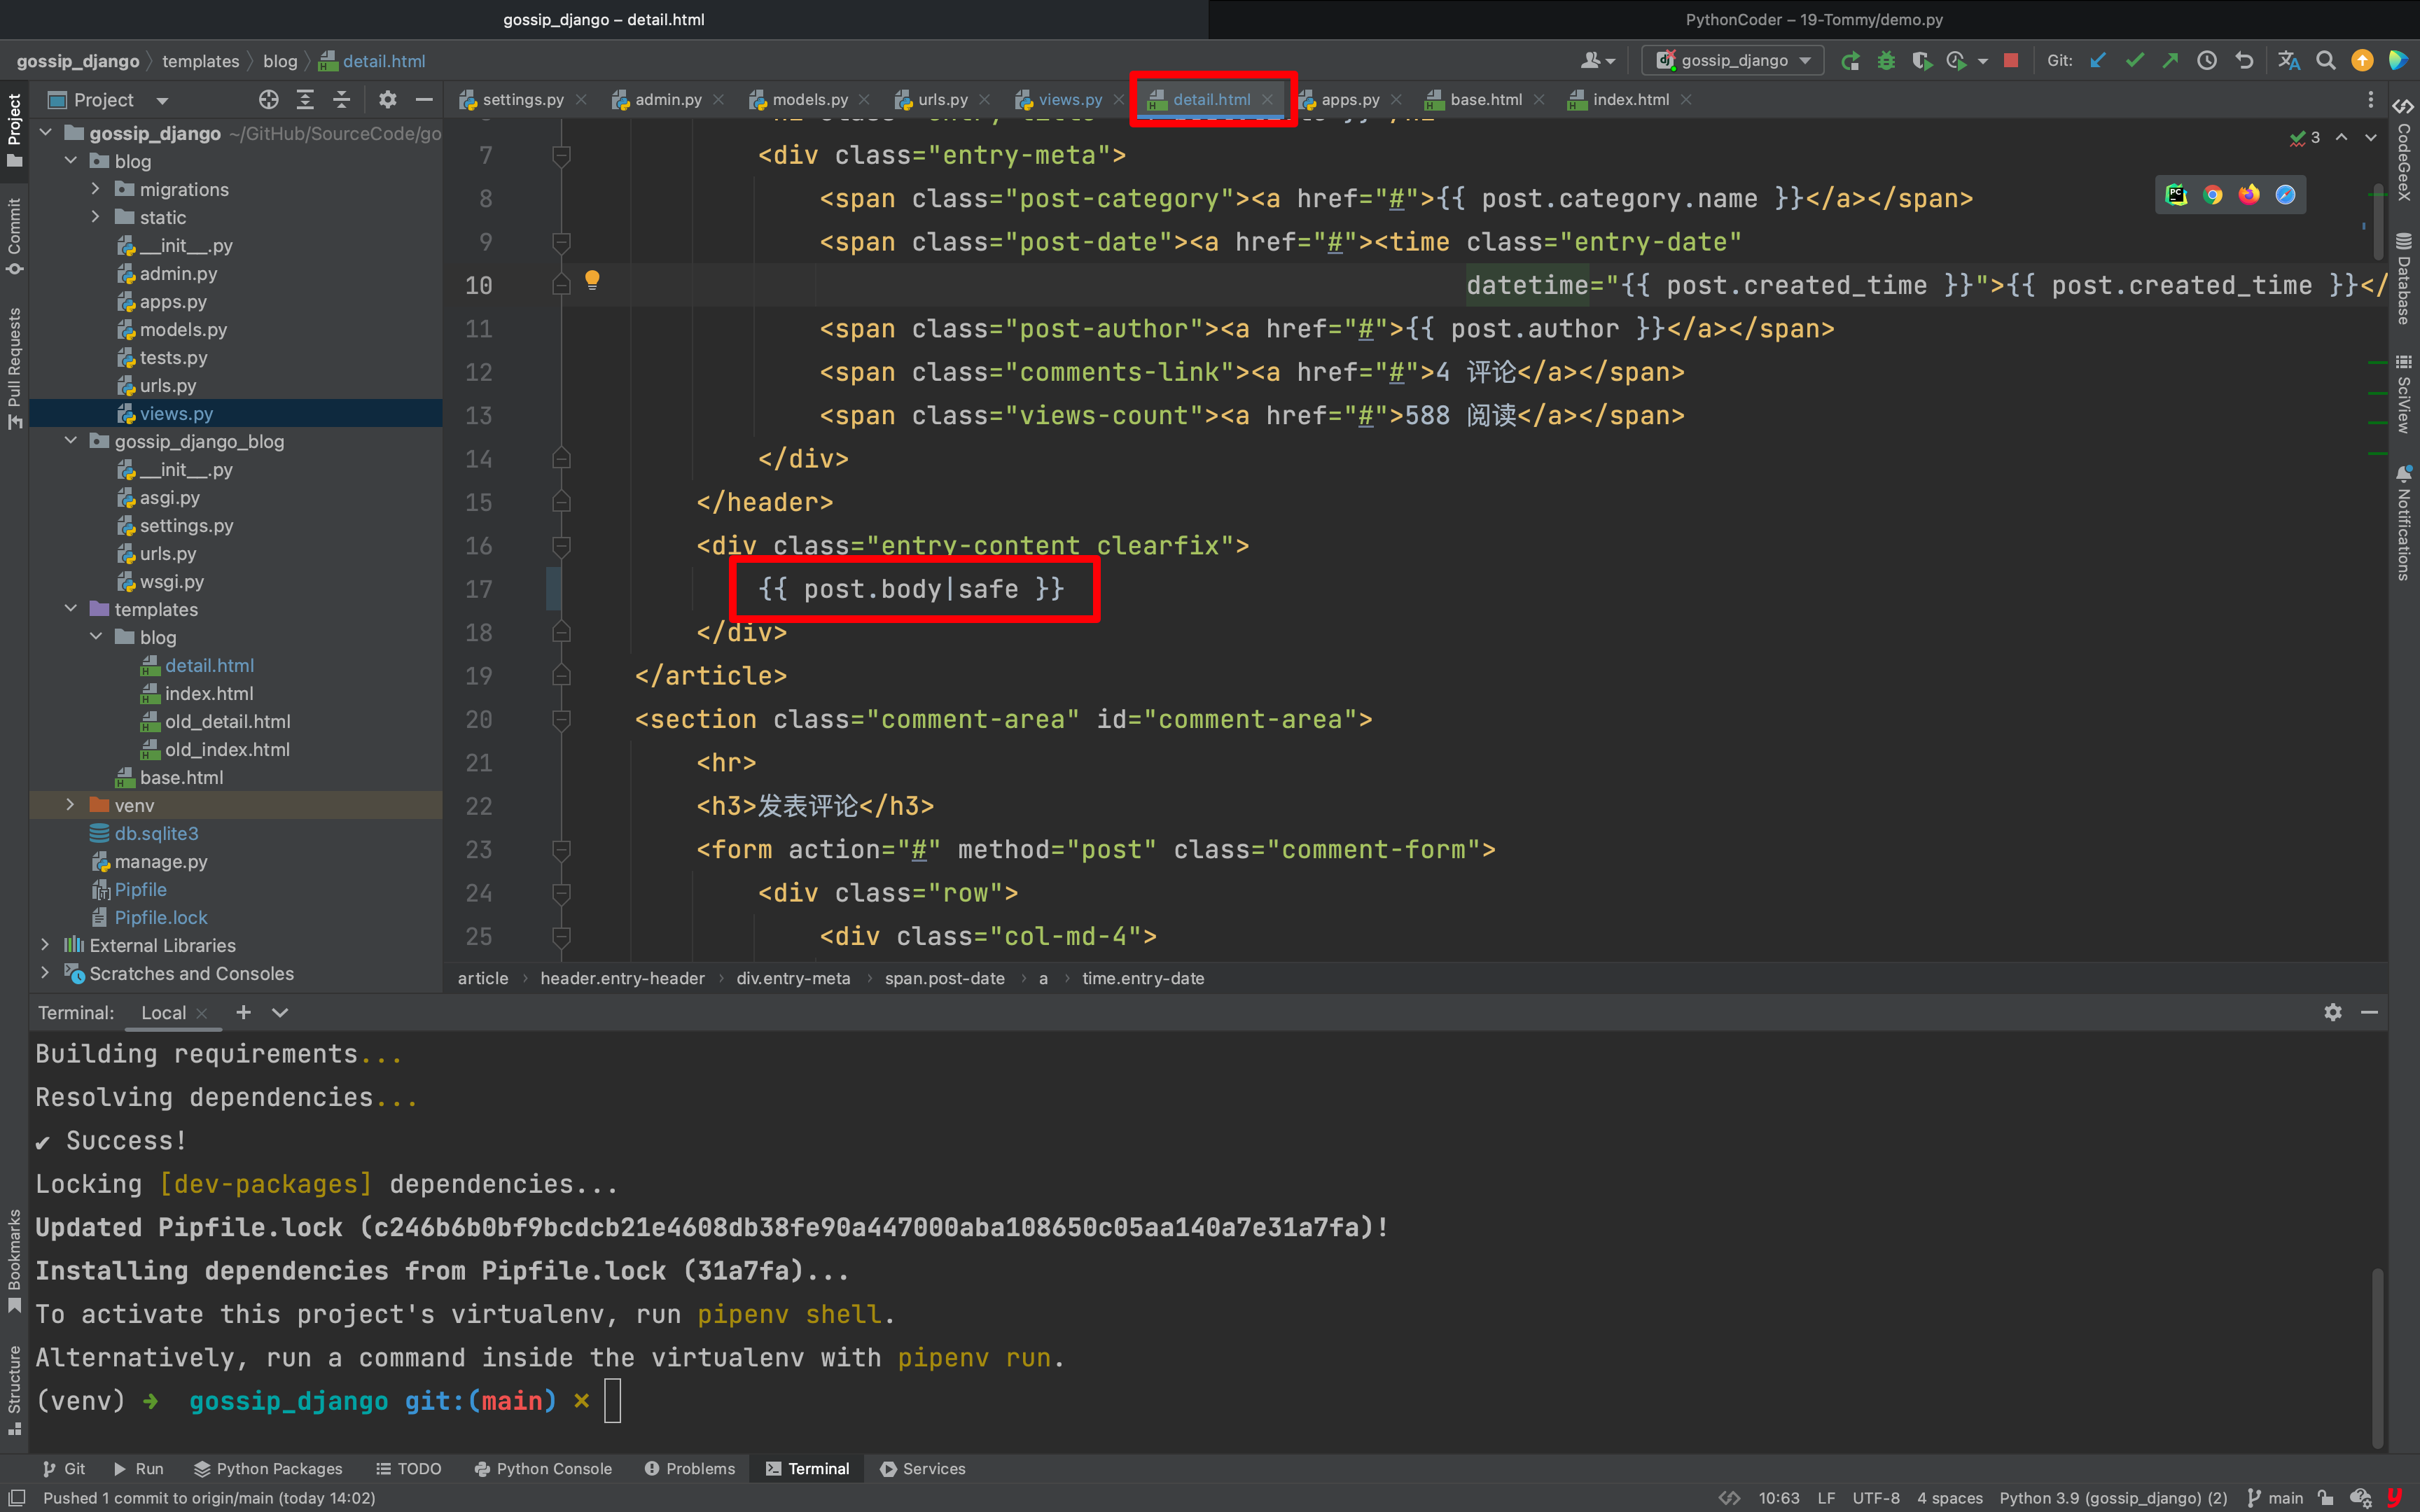2420x1512 pixels.
Task: Hide the Project tool window
Action: click(424, 100)
